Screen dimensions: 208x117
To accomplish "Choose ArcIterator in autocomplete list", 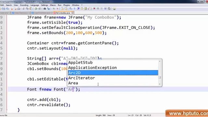I will 113,78.
